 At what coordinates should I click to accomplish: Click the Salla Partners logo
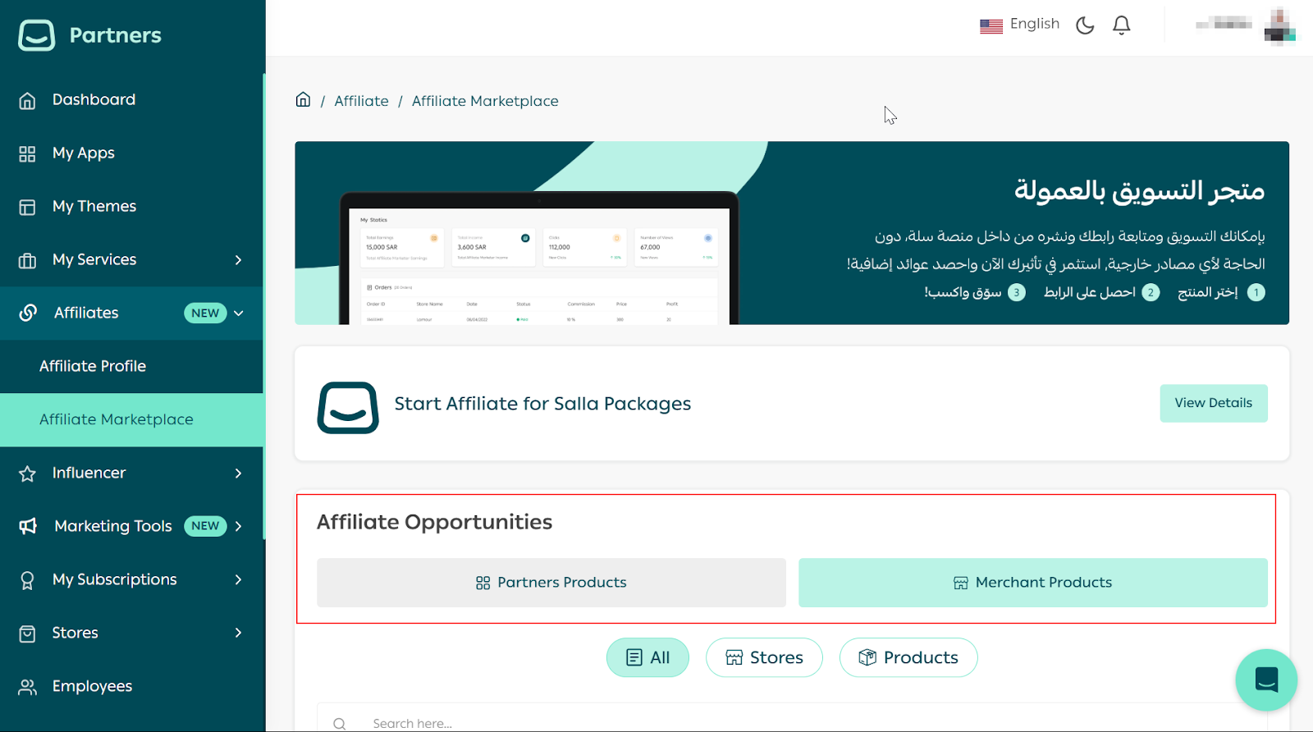[37, 35]
